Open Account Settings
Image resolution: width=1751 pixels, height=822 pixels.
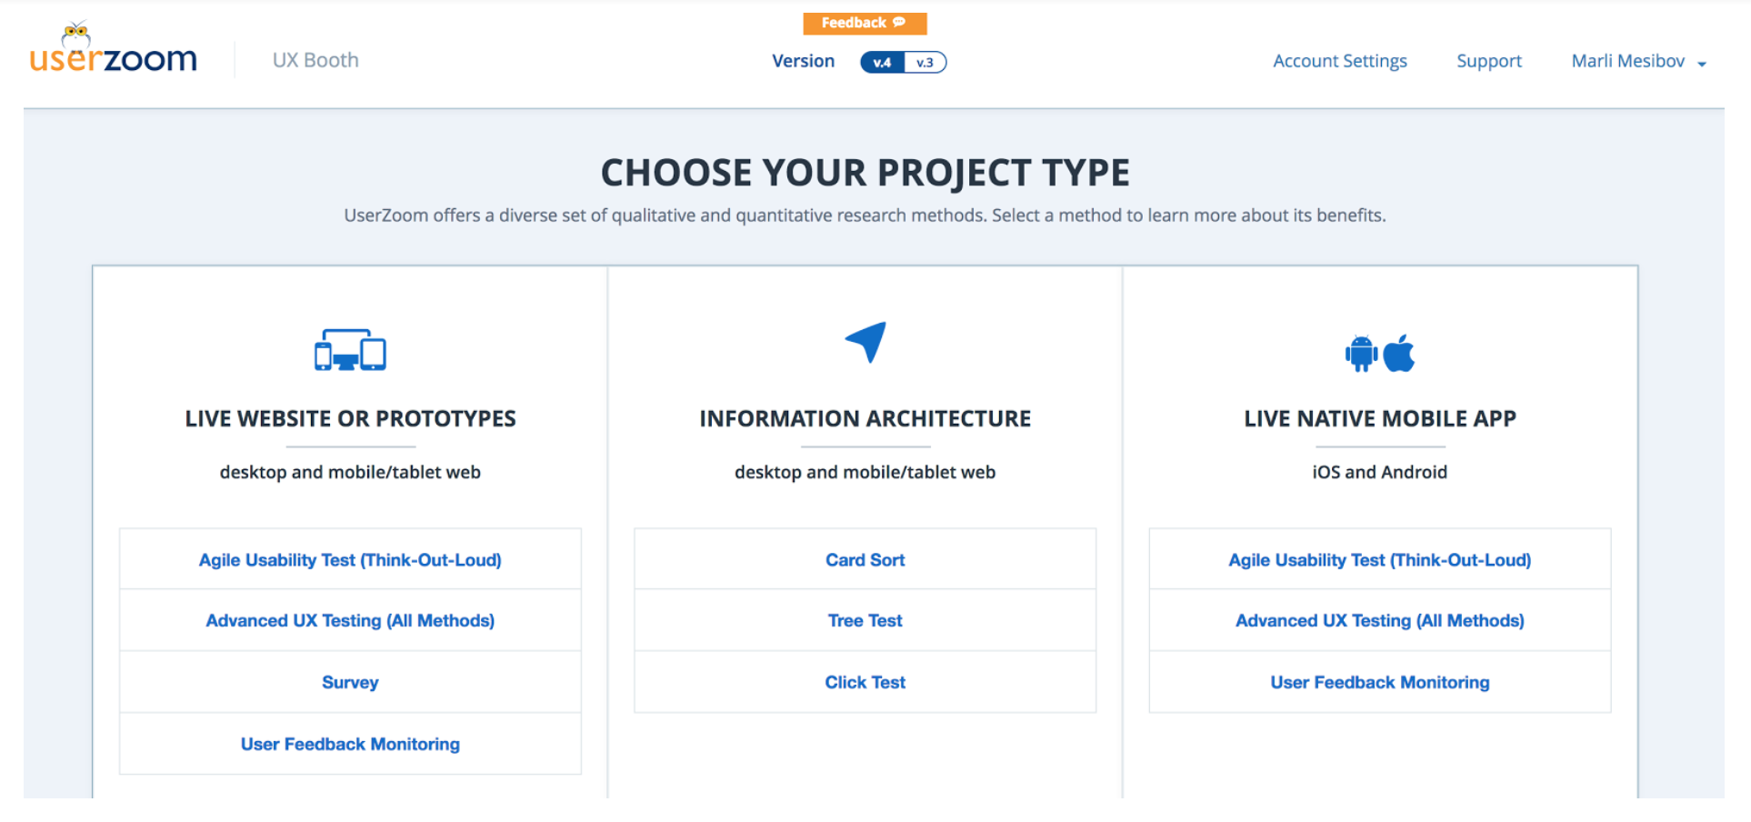[1339, 61]
